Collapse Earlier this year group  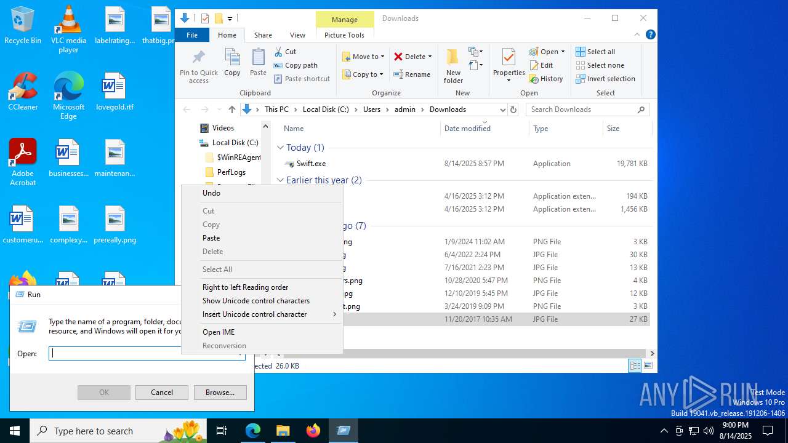point(280,180)
